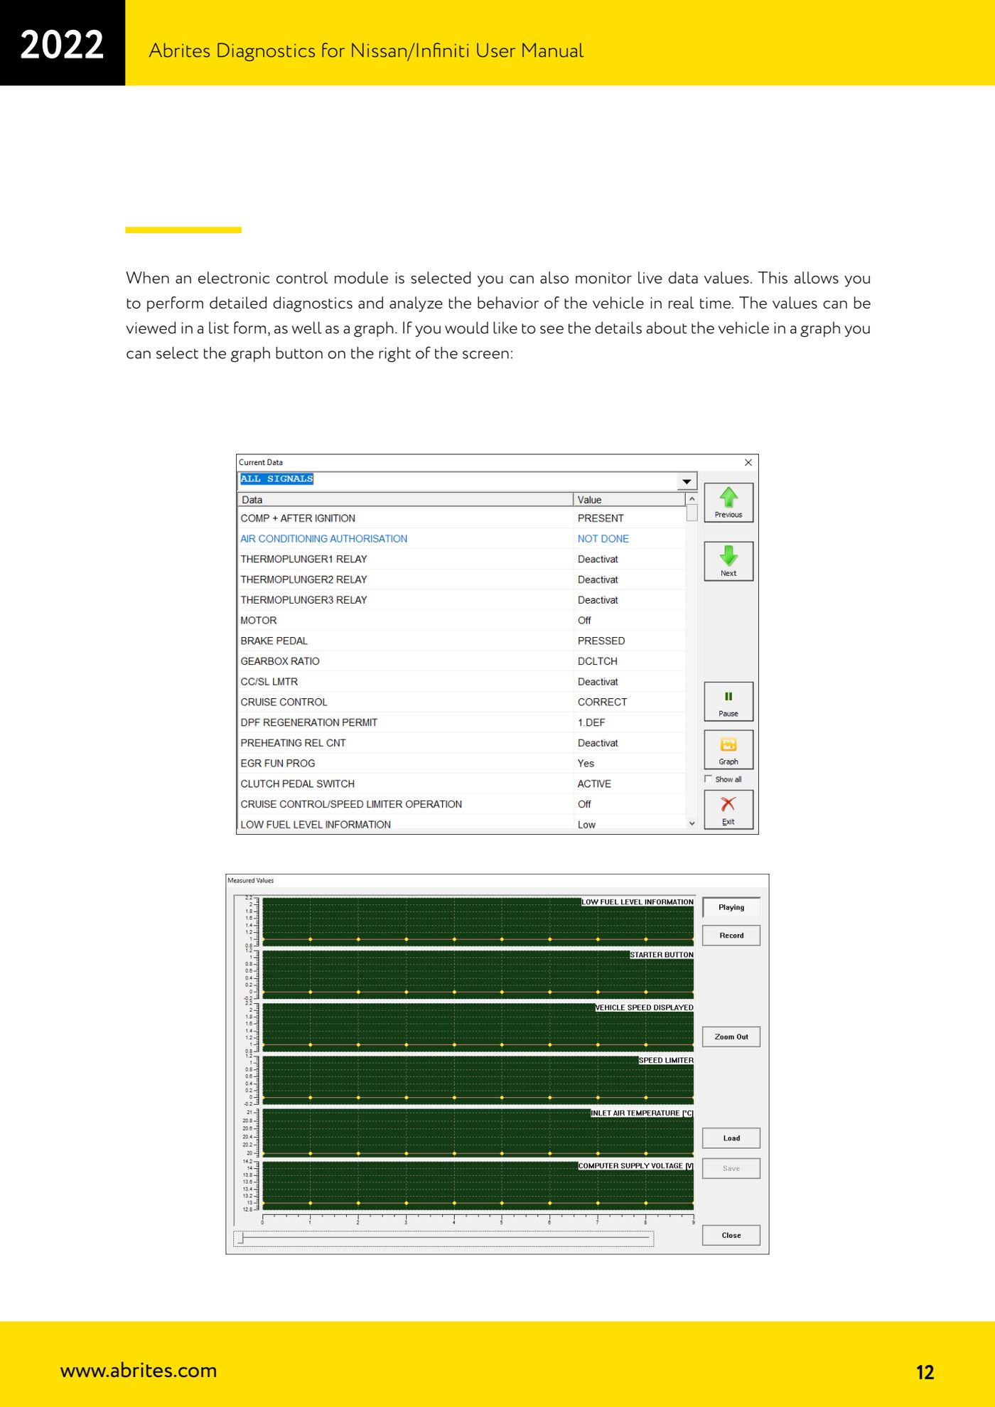Screen dimensions: 995x1407
Task: Close the Current Data window
Action: [x=748, y=462]
